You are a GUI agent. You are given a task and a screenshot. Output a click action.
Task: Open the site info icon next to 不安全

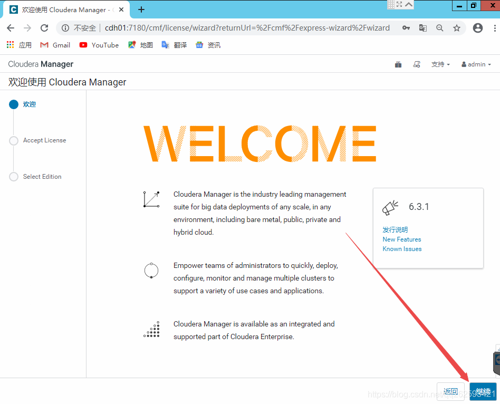pyautogui.click(x=65, y=28)
